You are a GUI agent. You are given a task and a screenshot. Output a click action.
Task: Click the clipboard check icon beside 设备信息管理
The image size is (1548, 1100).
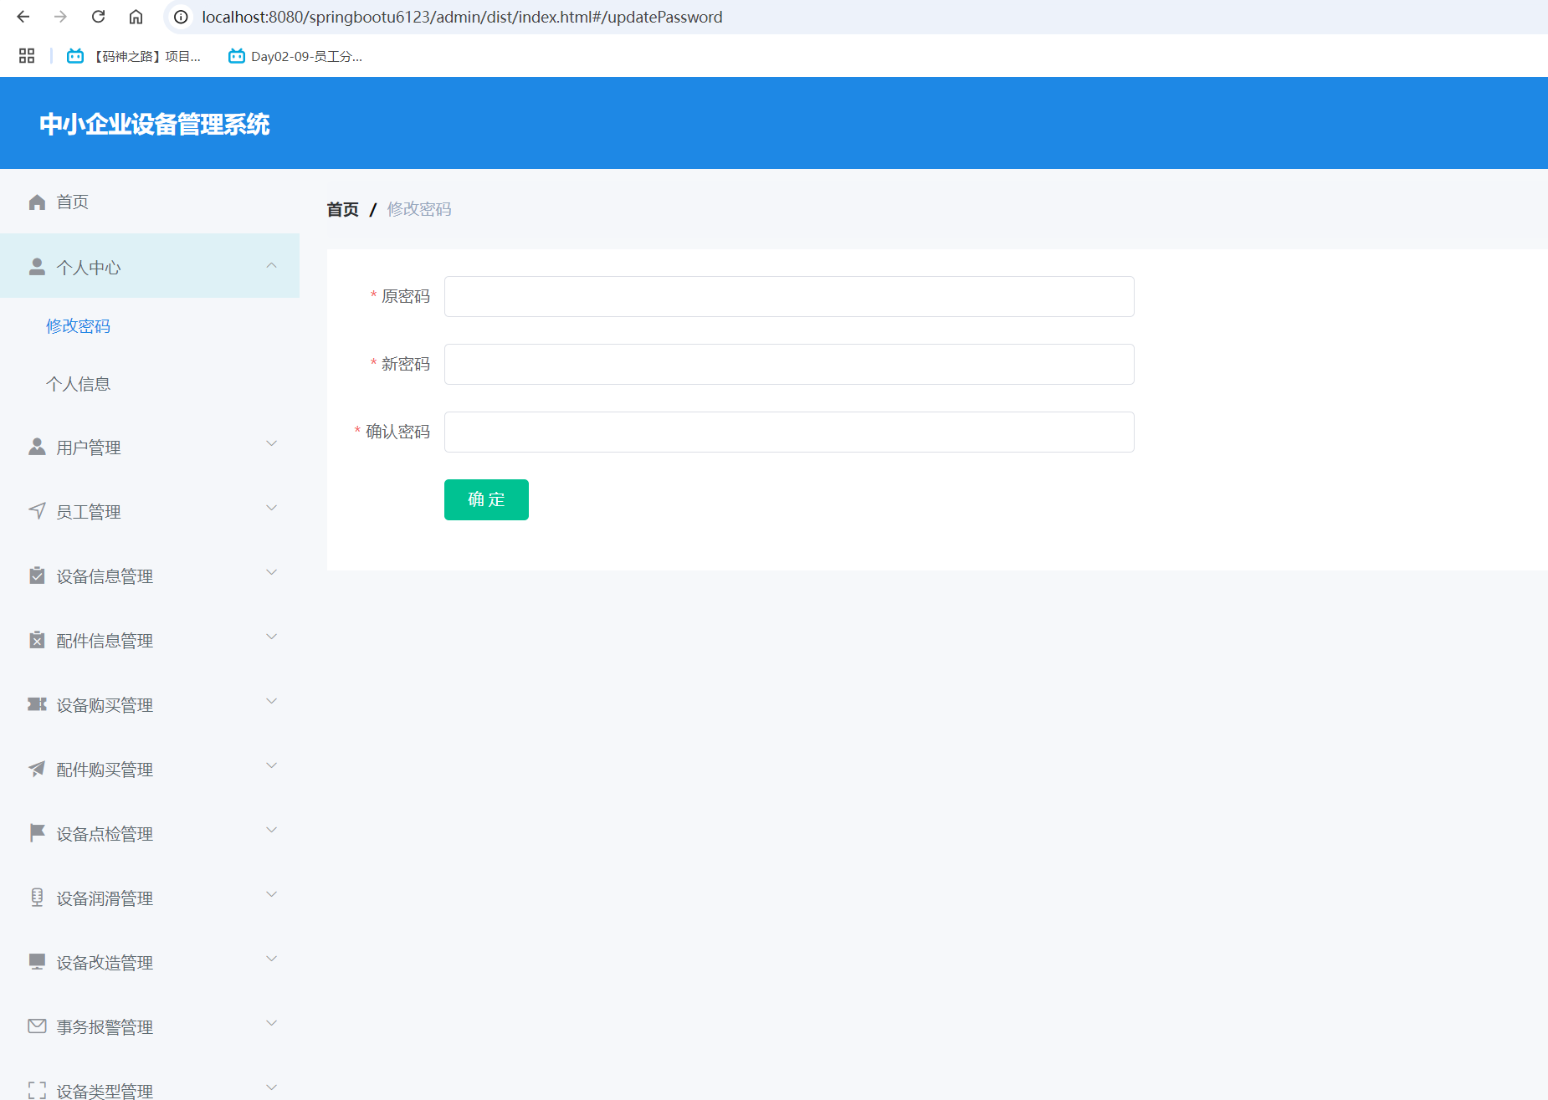coord(37,576)
